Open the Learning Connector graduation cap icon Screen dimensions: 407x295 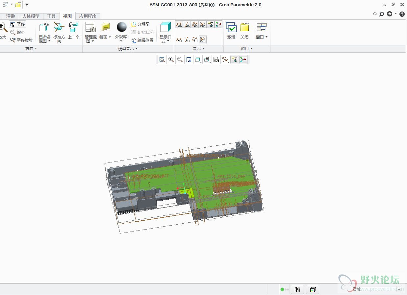point(390,14)
